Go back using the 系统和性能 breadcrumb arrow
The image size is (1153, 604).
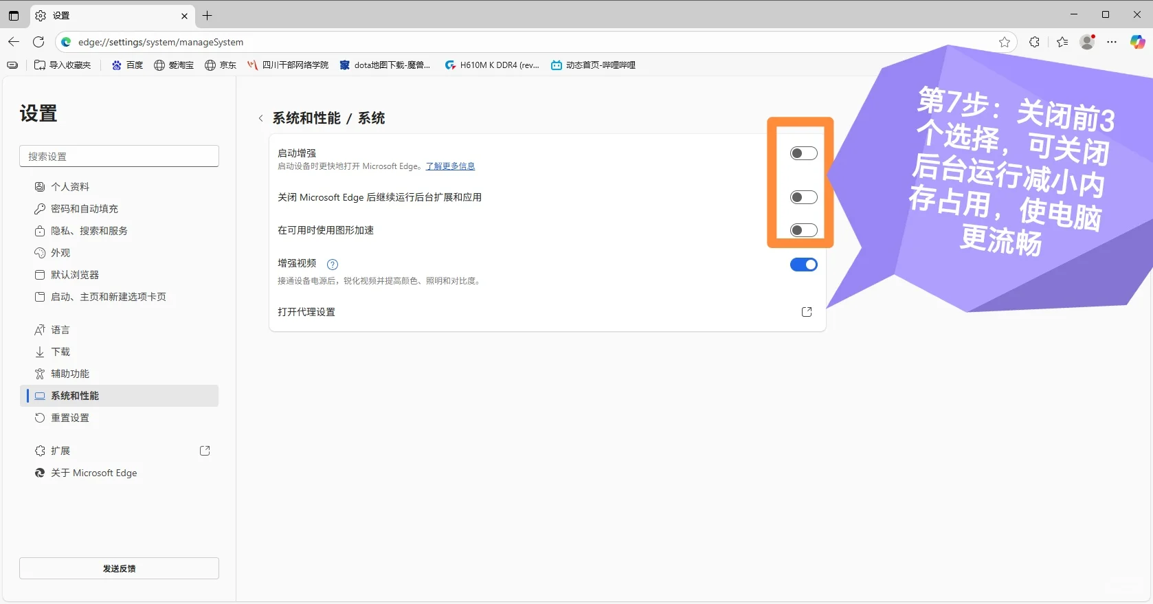(x=260, y=118)
